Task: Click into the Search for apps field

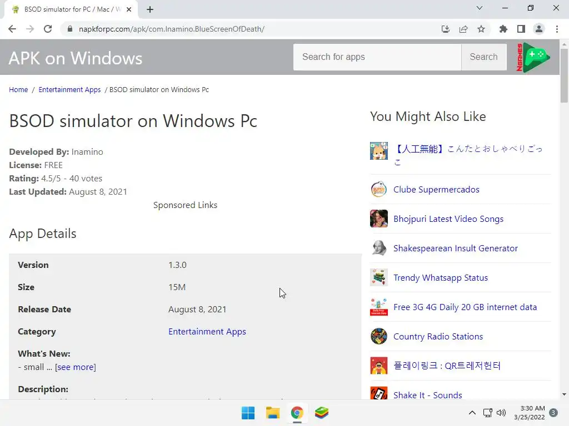Action: coord(377,57)
